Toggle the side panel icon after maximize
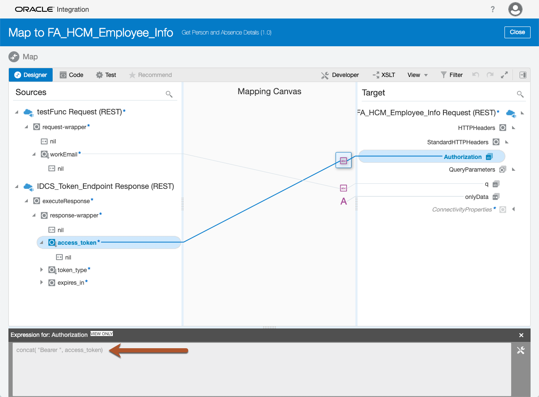This screenshot has width=539, height=397. pyautogui.click(x=523, y=75)
